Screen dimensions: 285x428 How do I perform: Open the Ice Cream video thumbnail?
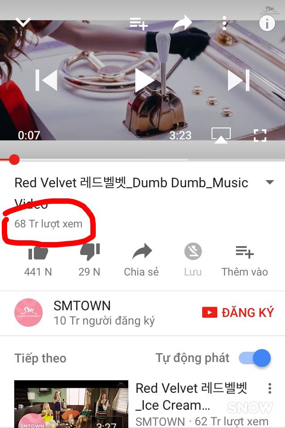pos(71,404)
